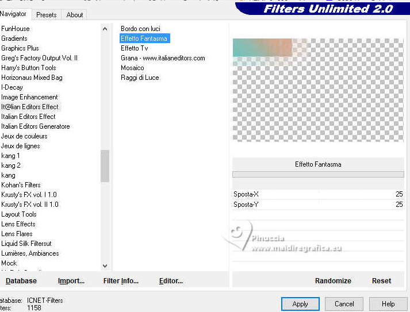Click the filter preview image

click(x=318, y=90)
